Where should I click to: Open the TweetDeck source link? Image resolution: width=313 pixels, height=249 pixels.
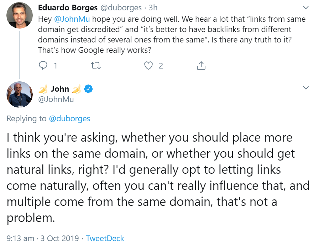point(105,238)
